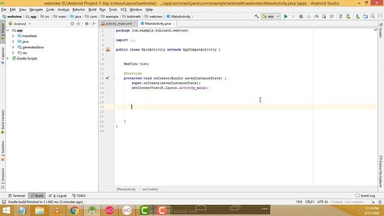This screenshot has height=216, width=384.
Task: Open SDK Manager download icon
Action: pyautogui.click(x=358, y=16)
